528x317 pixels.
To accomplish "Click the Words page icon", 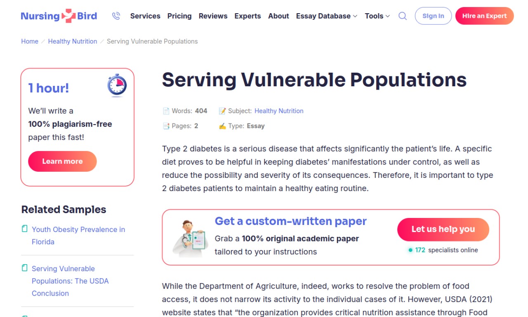I will tap(166, 111).
